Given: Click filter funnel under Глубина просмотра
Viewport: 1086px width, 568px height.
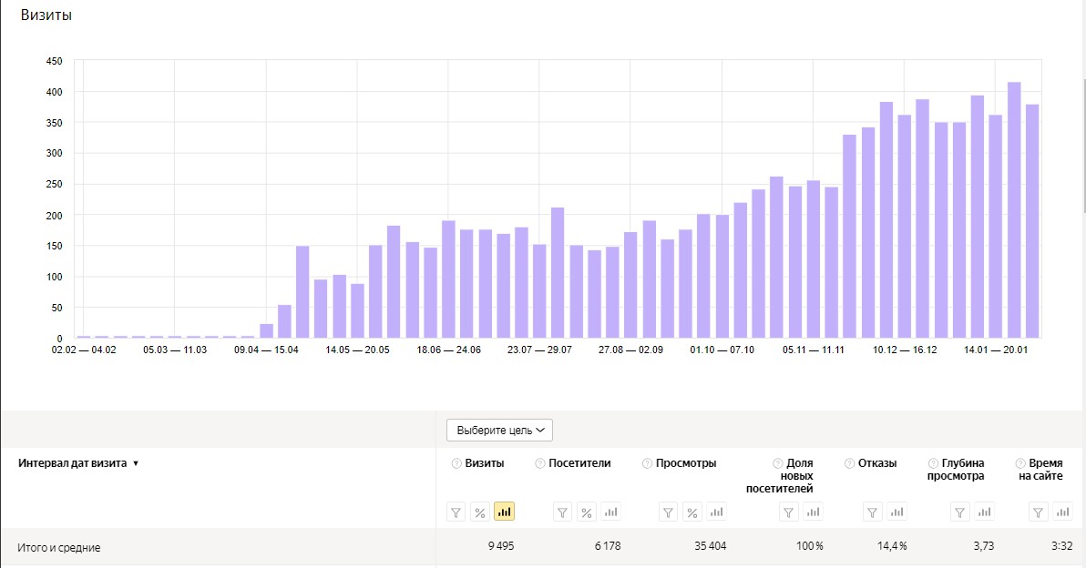Looking at the screenshot, I should (x=960, y=512).
